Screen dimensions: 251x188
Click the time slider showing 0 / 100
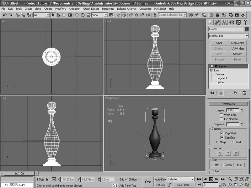click(x=19, y=174)
